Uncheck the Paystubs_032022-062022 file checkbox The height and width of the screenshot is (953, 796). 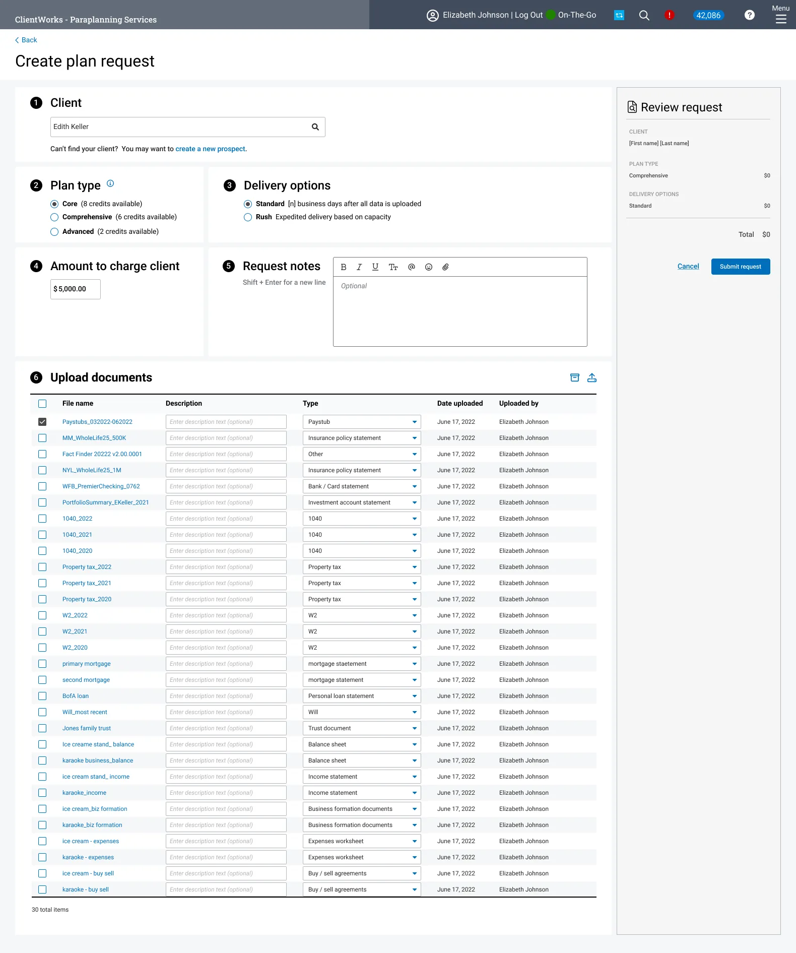click(42, 422)
